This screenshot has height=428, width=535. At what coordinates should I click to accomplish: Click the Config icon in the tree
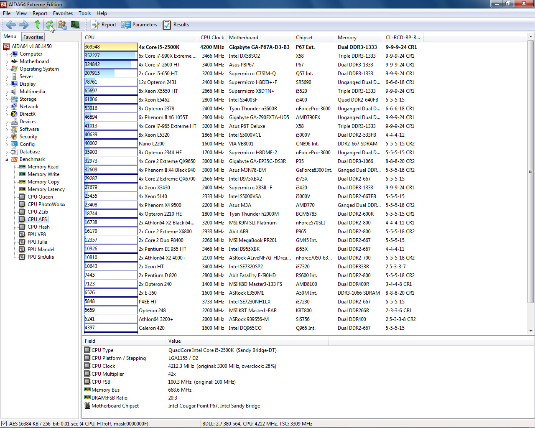tap(14, 144)
